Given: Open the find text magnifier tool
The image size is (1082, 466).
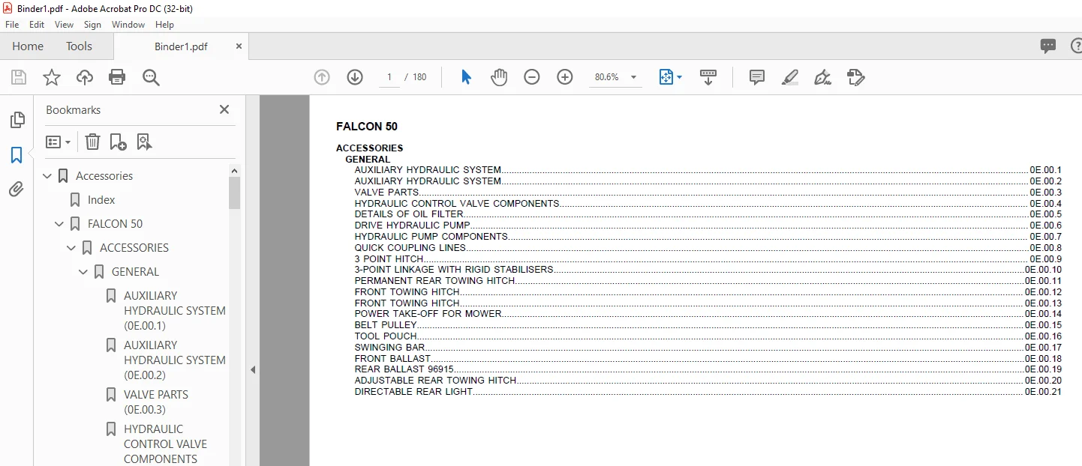Looking at the screenshot, I should tap(151, 77).
